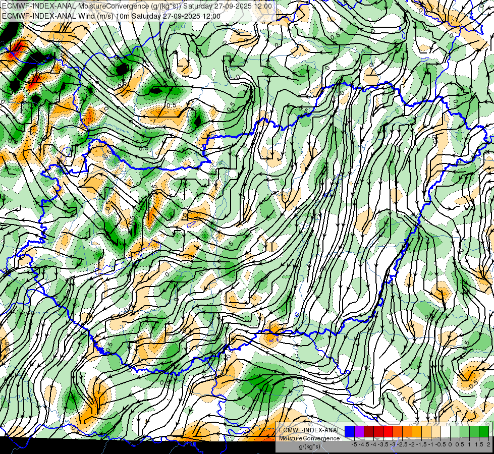This screenshot has width=494, height=454.
Task: Click the -4.5 tick label on the legend
Action: click(364, 444)
